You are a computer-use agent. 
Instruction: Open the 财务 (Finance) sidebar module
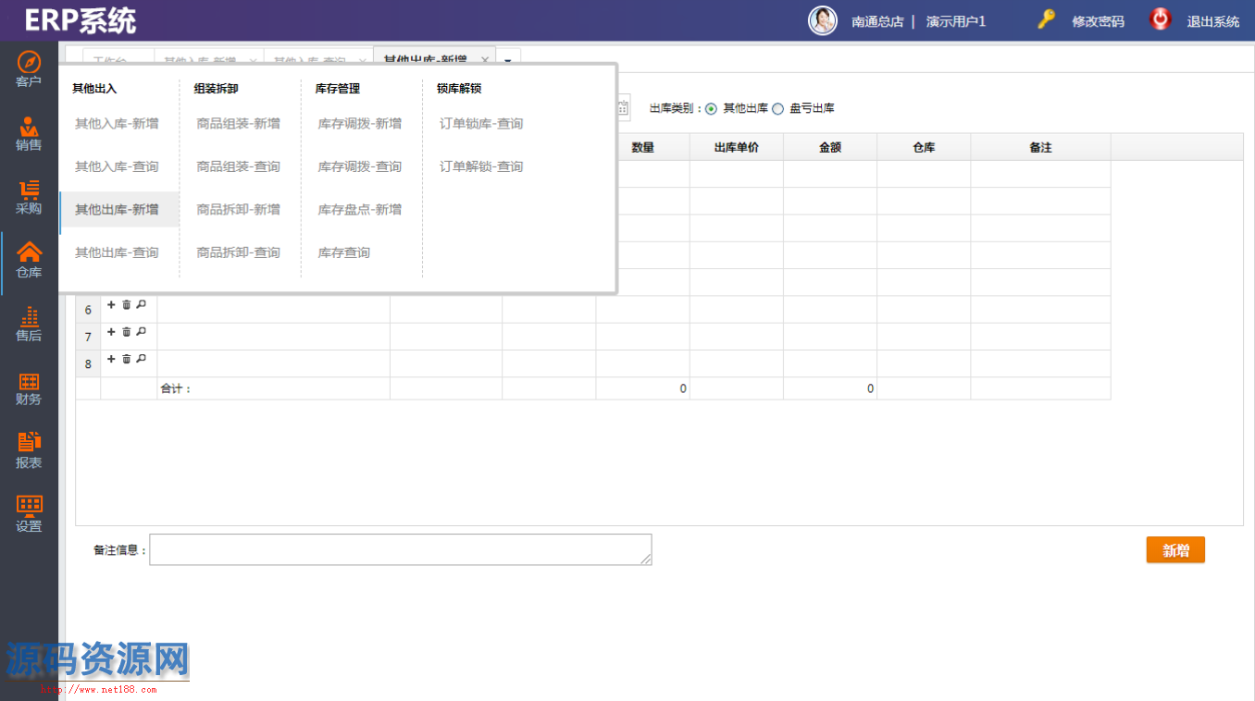point(29,388)
